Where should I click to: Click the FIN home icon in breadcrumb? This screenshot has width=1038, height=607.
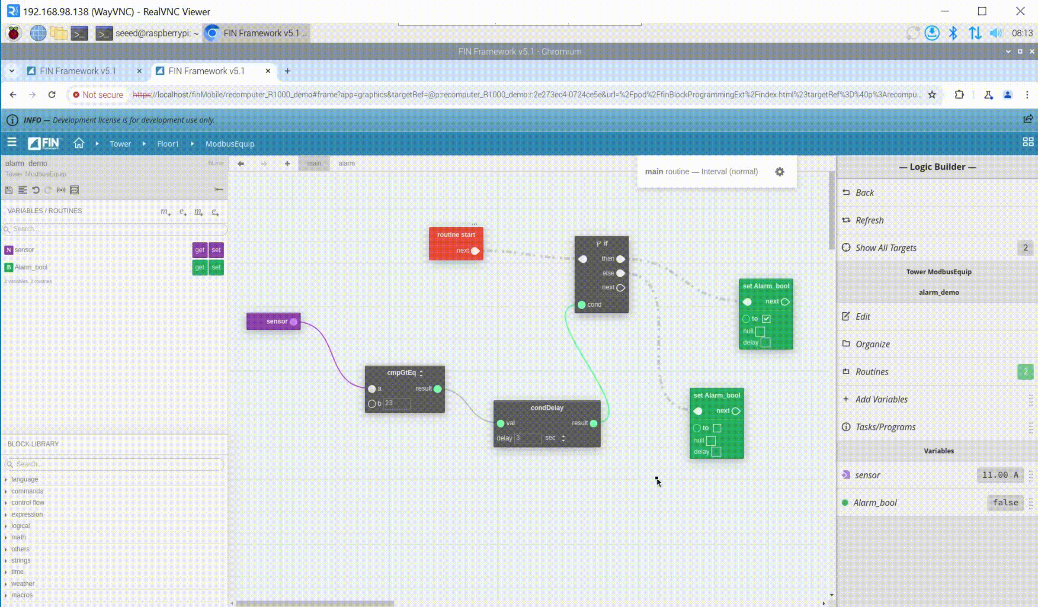tap(79, 143)
